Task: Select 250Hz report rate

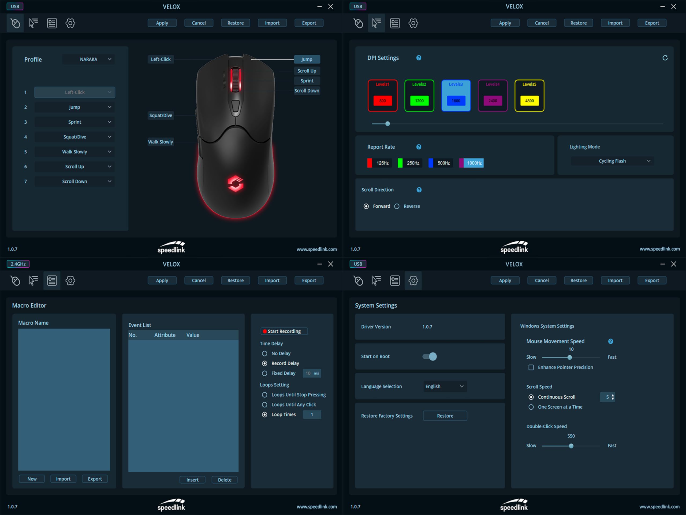Action: (410, 163)
